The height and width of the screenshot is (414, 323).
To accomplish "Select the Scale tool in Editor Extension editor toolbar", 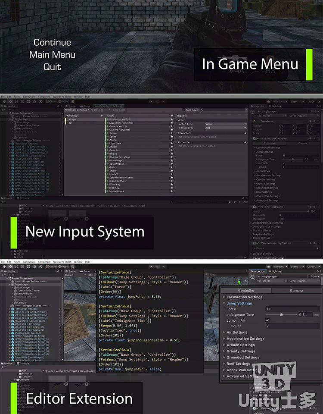I will click(22, 267).
